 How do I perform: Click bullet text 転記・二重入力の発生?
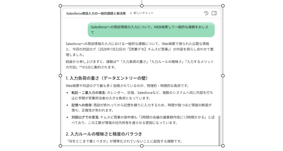(88, 93)
